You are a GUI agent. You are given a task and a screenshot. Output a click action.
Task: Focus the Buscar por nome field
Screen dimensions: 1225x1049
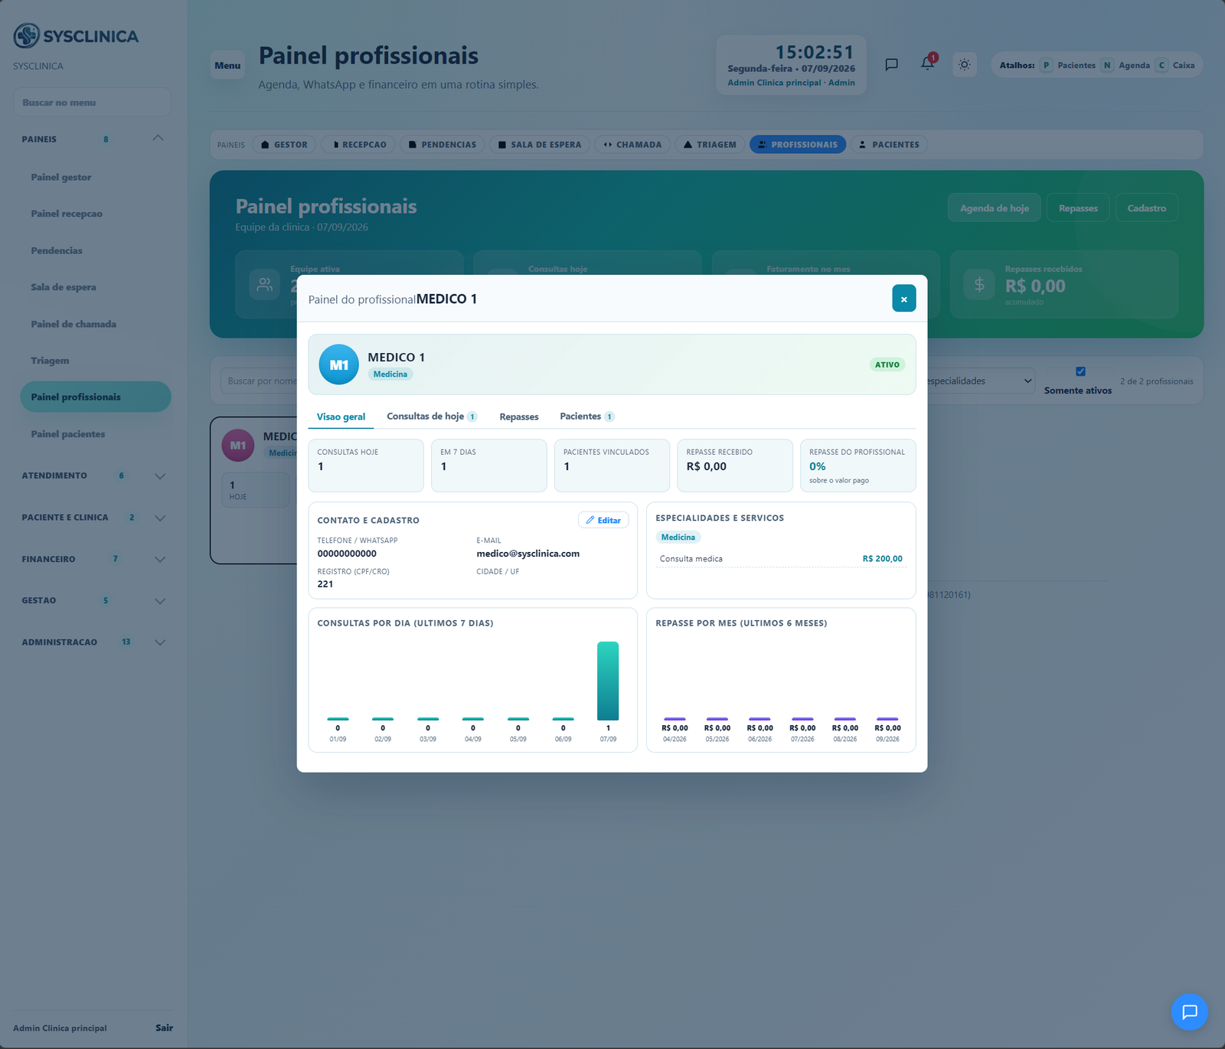[x=260, y=381]
